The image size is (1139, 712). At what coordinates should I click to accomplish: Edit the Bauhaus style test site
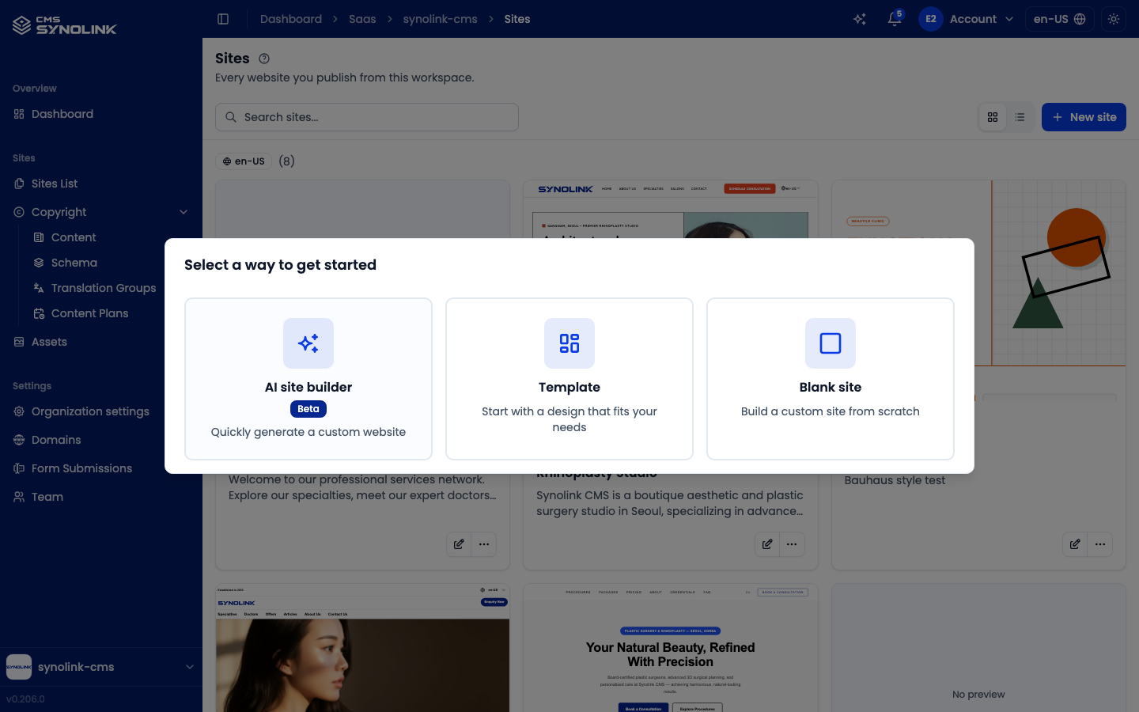coord(1075,544)
